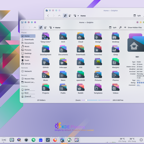144x144 pixels.
Task: Open Recent Locations in sidebar
Action: click(28, 82)
